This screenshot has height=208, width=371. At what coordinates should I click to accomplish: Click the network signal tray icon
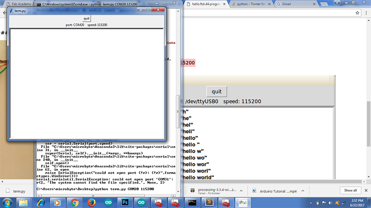344,203
